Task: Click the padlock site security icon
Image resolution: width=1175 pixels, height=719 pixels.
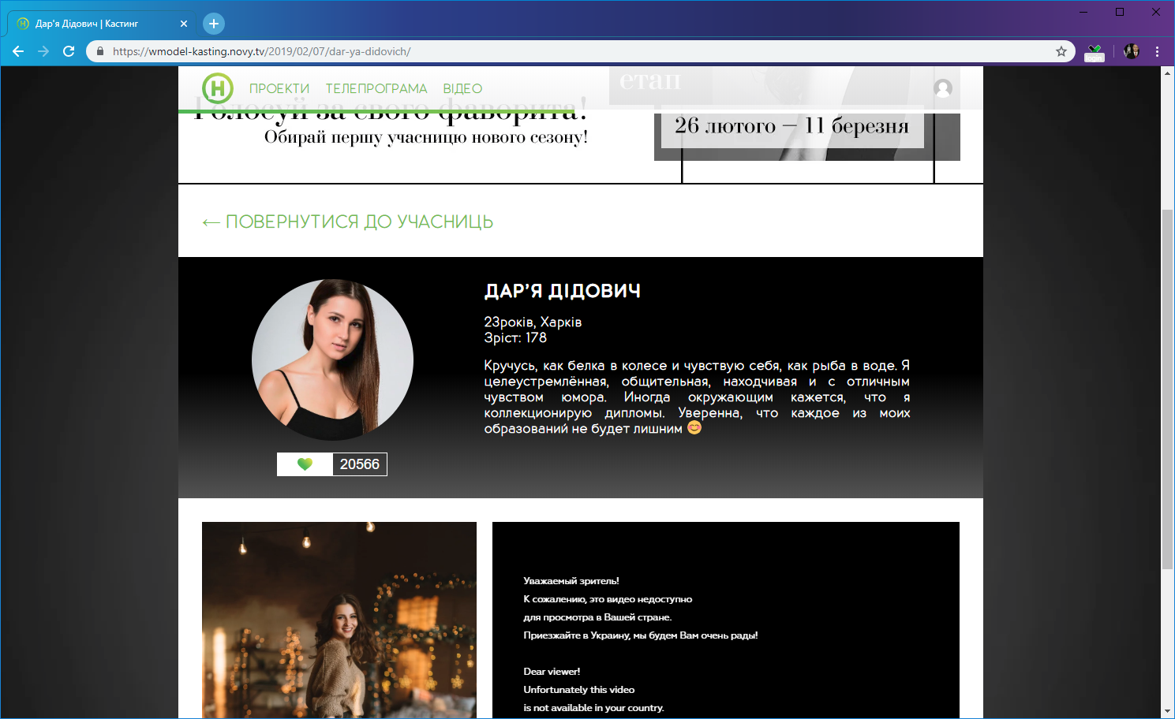Action: tap(99, 51)
